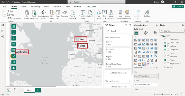Open the File menu
The width and height of the screenshot is (185, 96).
pos(4,7)
